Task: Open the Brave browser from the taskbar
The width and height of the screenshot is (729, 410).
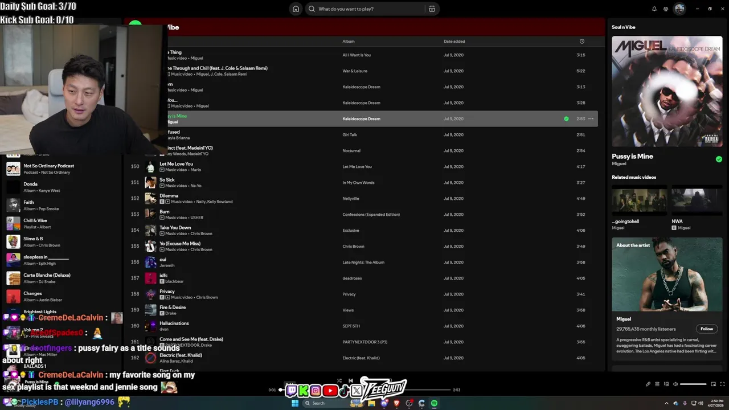Action: point(396,403)
